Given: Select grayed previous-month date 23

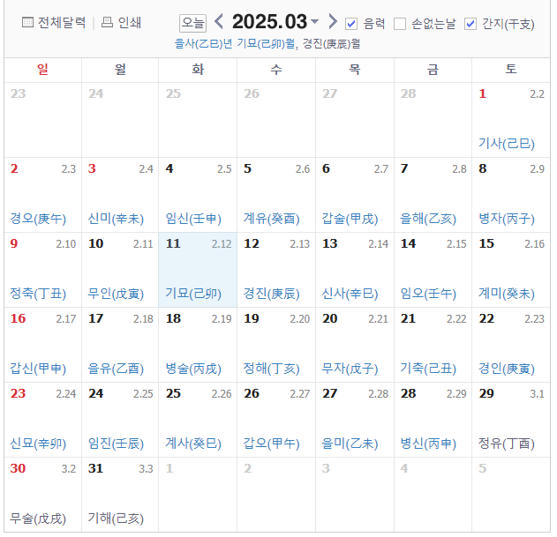Looking at the screenshot, I should point(18,93).
